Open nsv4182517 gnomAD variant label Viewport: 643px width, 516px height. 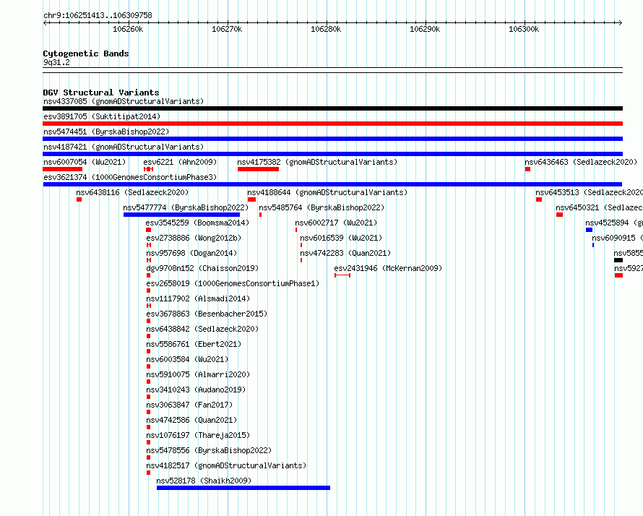(x=226, y=465)
